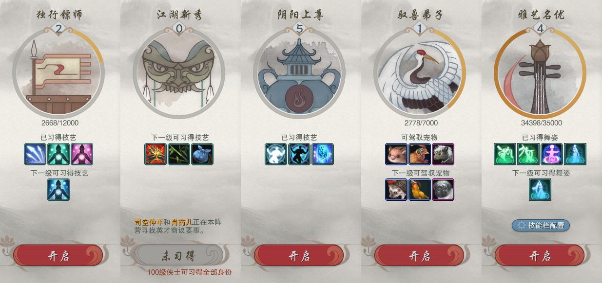The image size is (602, 283).
Task: Click the greyed 未习得 button
Action: 178,255
